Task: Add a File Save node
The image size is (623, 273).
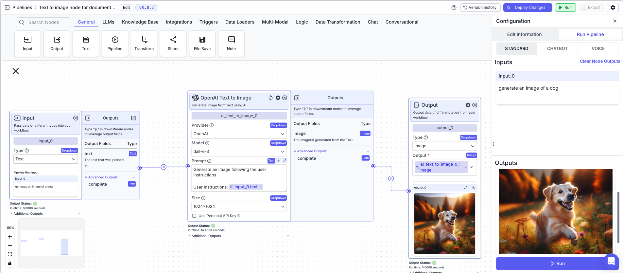Action: coord(202,44)
